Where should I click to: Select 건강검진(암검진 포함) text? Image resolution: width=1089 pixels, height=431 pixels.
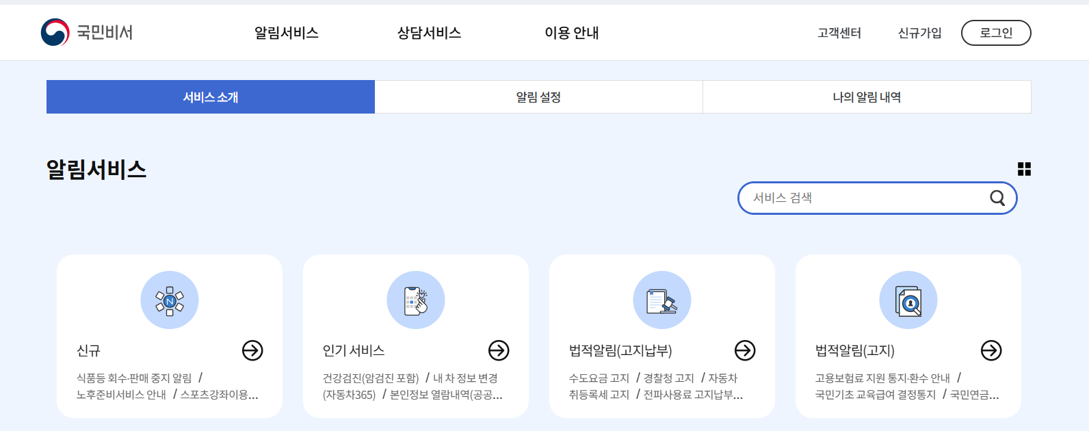[x=371, y=378]
